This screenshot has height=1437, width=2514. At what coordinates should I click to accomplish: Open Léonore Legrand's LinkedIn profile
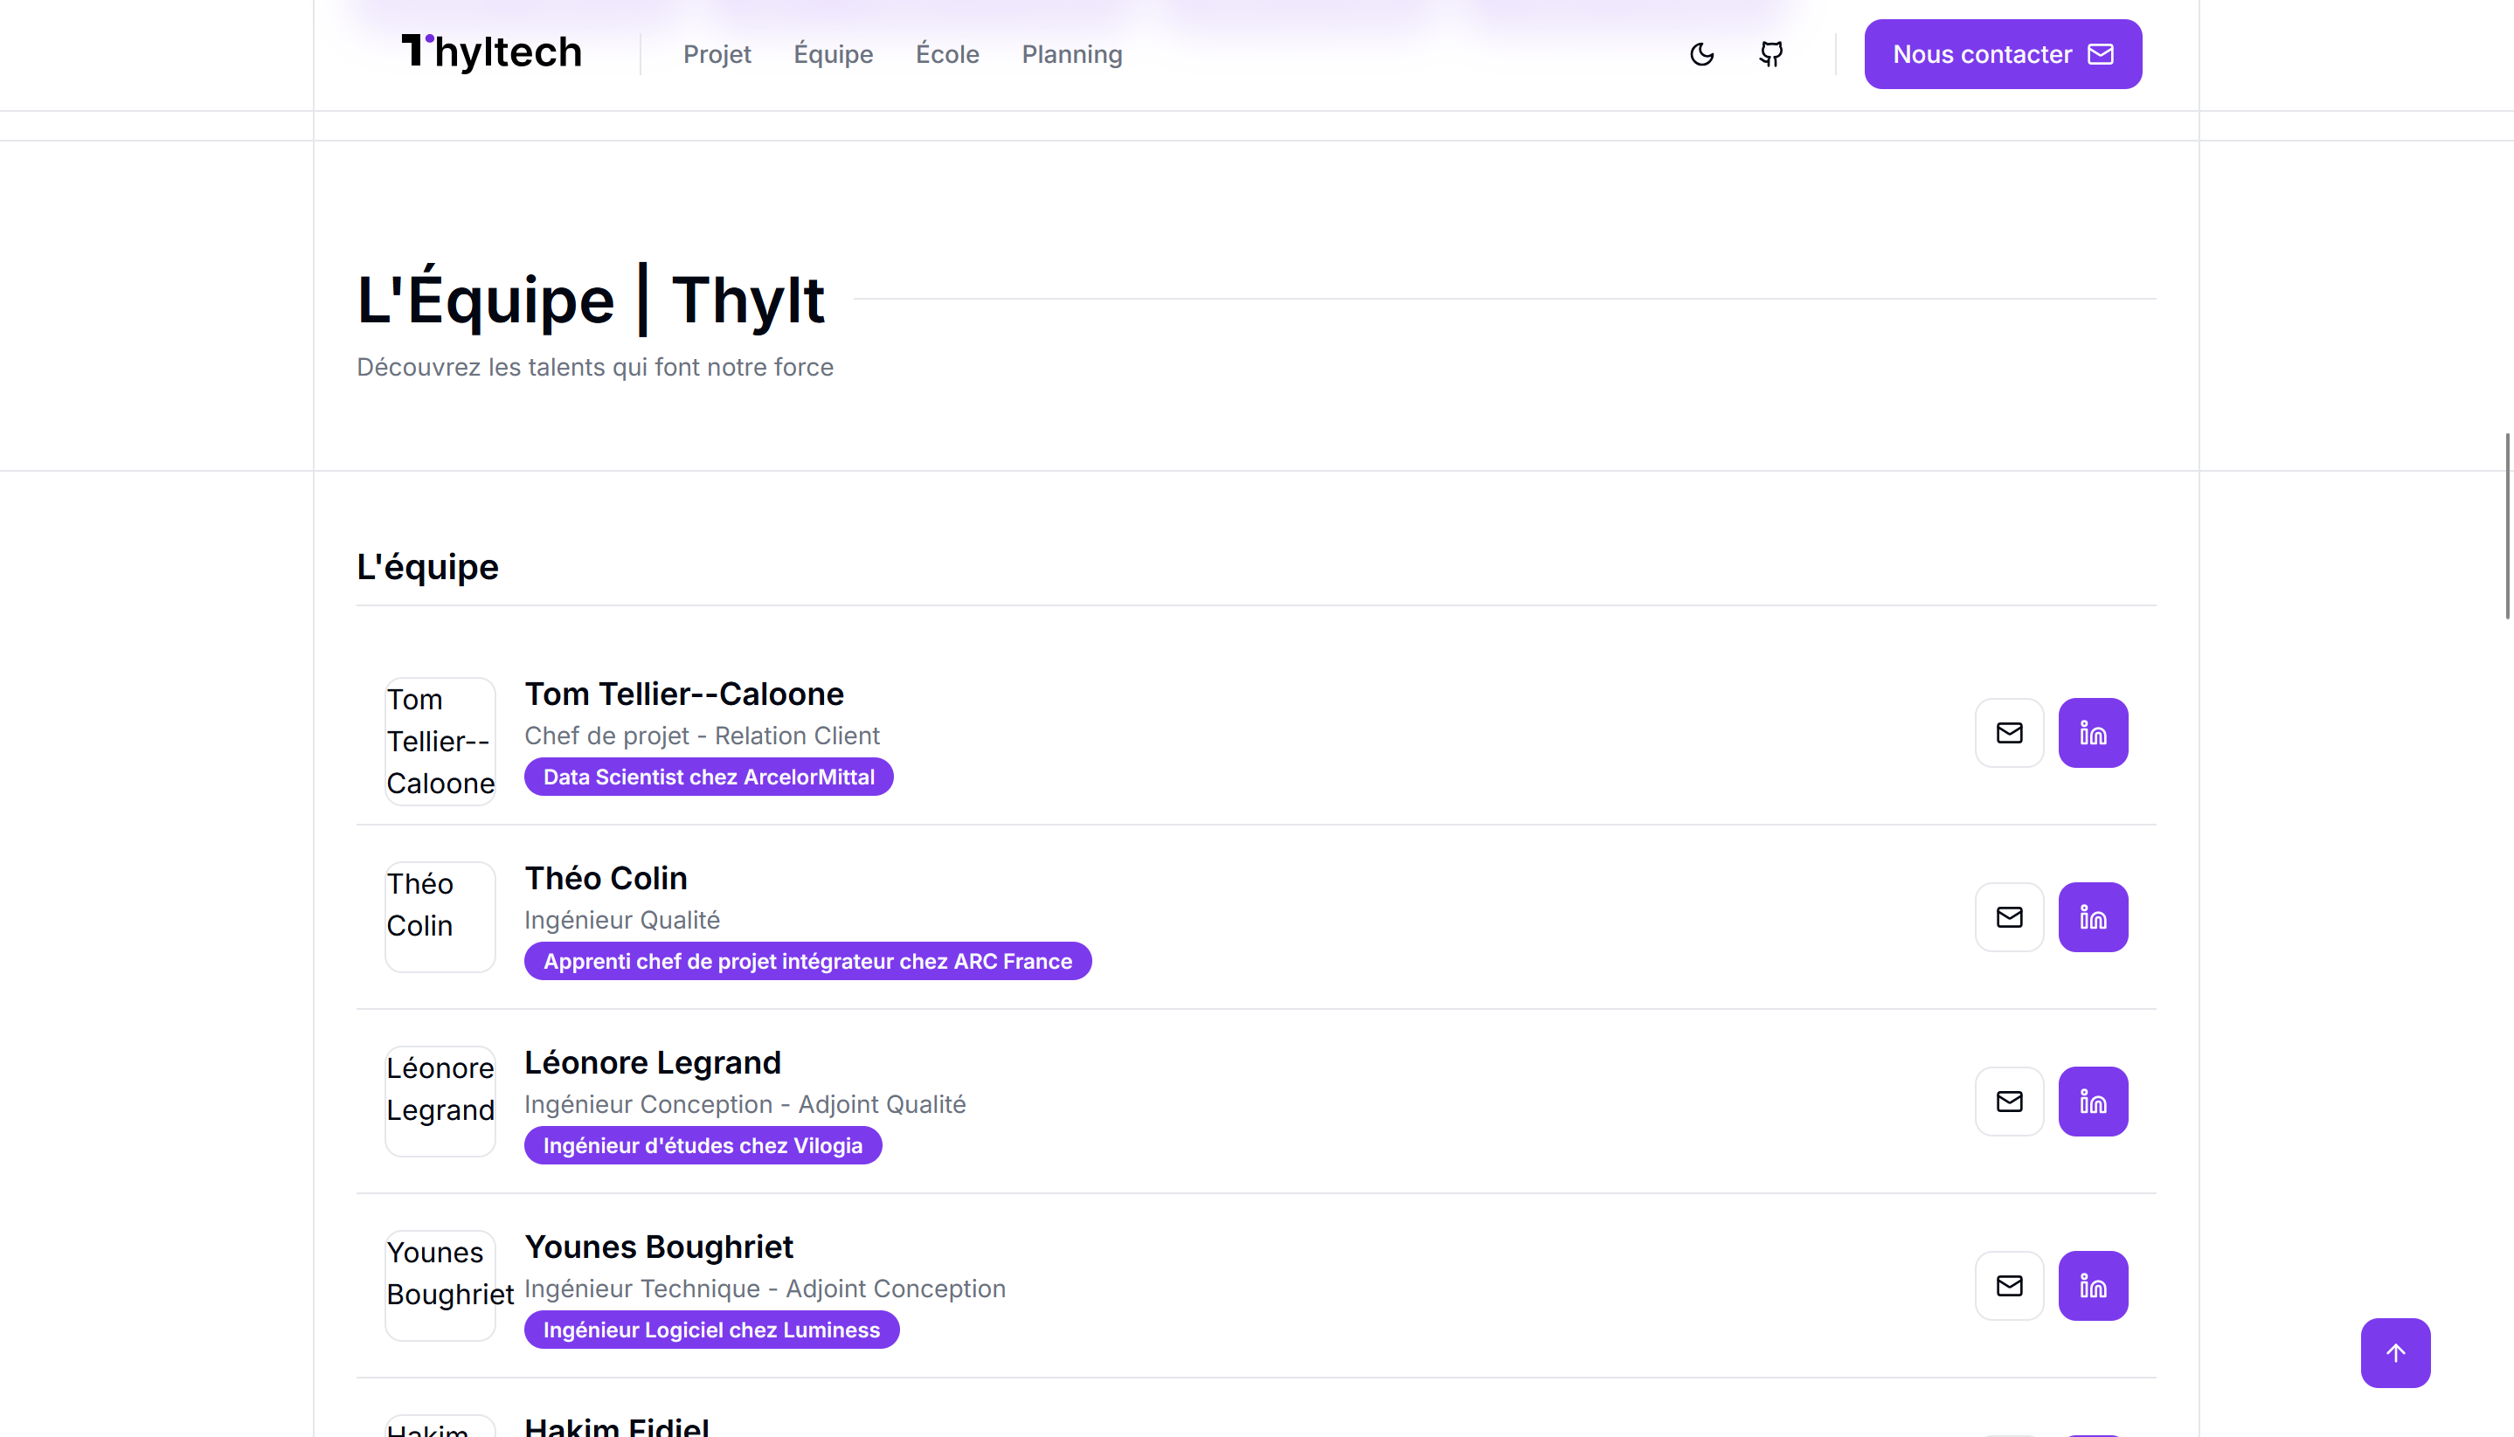(x=2093, y=1102)
